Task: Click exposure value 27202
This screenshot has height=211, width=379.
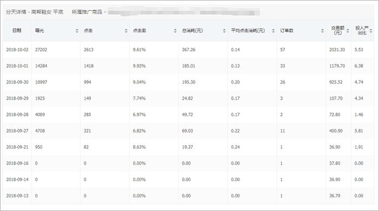Action: point(41,50)
